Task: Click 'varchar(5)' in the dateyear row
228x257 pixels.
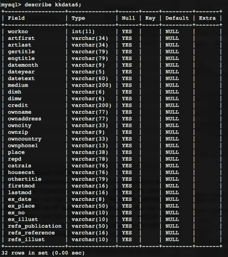Action: tap(88, 72)
